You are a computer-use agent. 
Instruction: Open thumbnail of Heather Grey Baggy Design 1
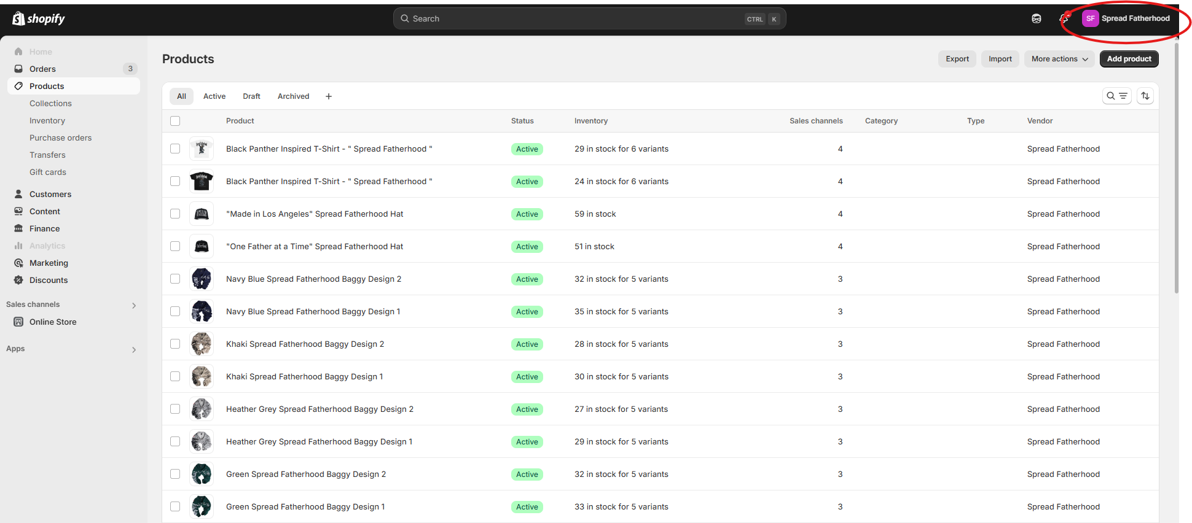(x=202, y=441)
